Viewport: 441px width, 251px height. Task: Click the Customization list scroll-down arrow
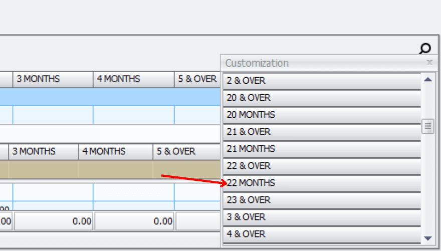tap(427, 238)
